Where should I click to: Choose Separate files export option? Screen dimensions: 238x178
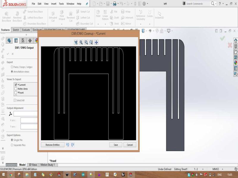(12, 145)
